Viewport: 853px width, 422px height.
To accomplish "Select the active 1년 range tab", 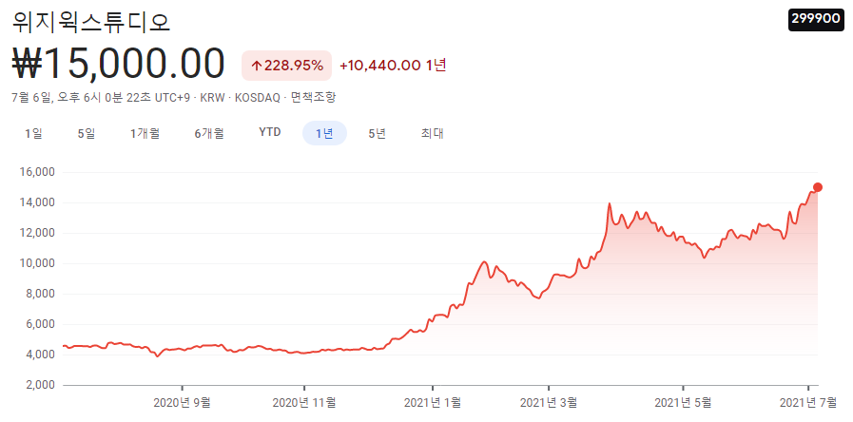I will point(324,133).
